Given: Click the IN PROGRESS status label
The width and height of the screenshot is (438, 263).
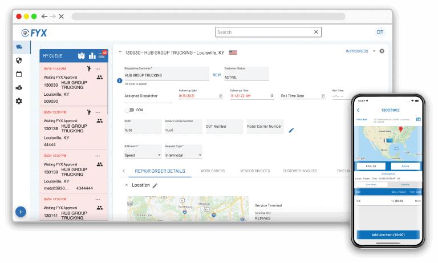Looking at the screenshot, I should [356, 51].
